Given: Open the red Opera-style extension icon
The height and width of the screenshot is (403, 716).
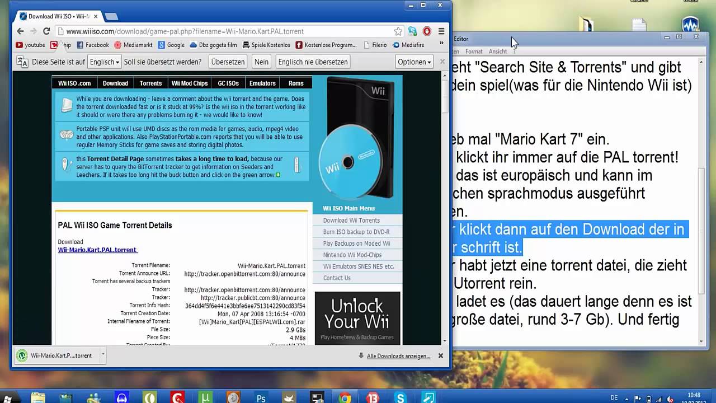Looking at the screenshot, I should coord(427,31).
